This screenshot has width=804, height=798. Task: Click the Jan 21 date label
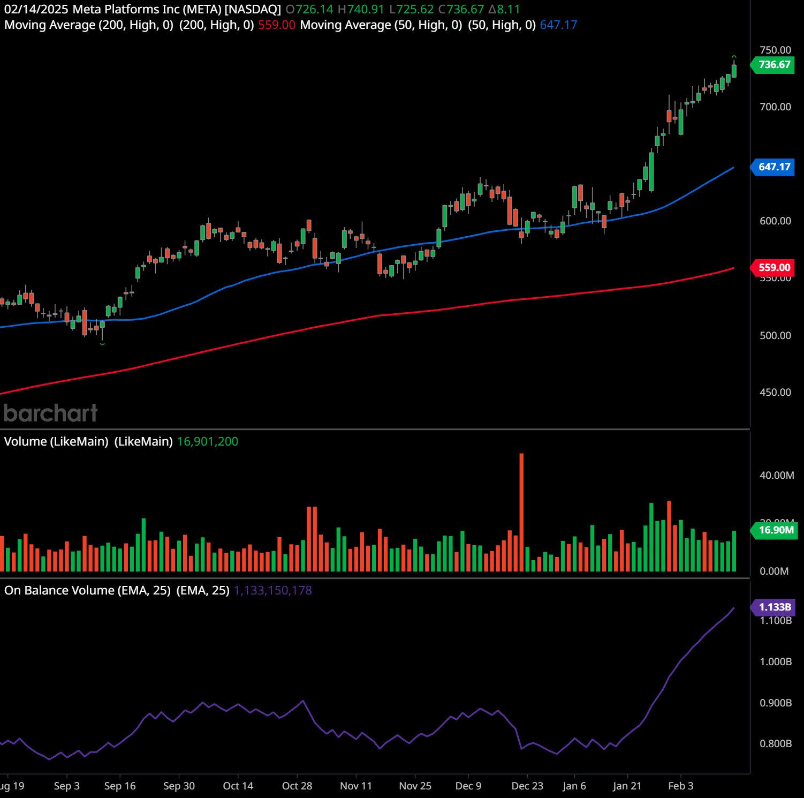click(x=627, y=786)
